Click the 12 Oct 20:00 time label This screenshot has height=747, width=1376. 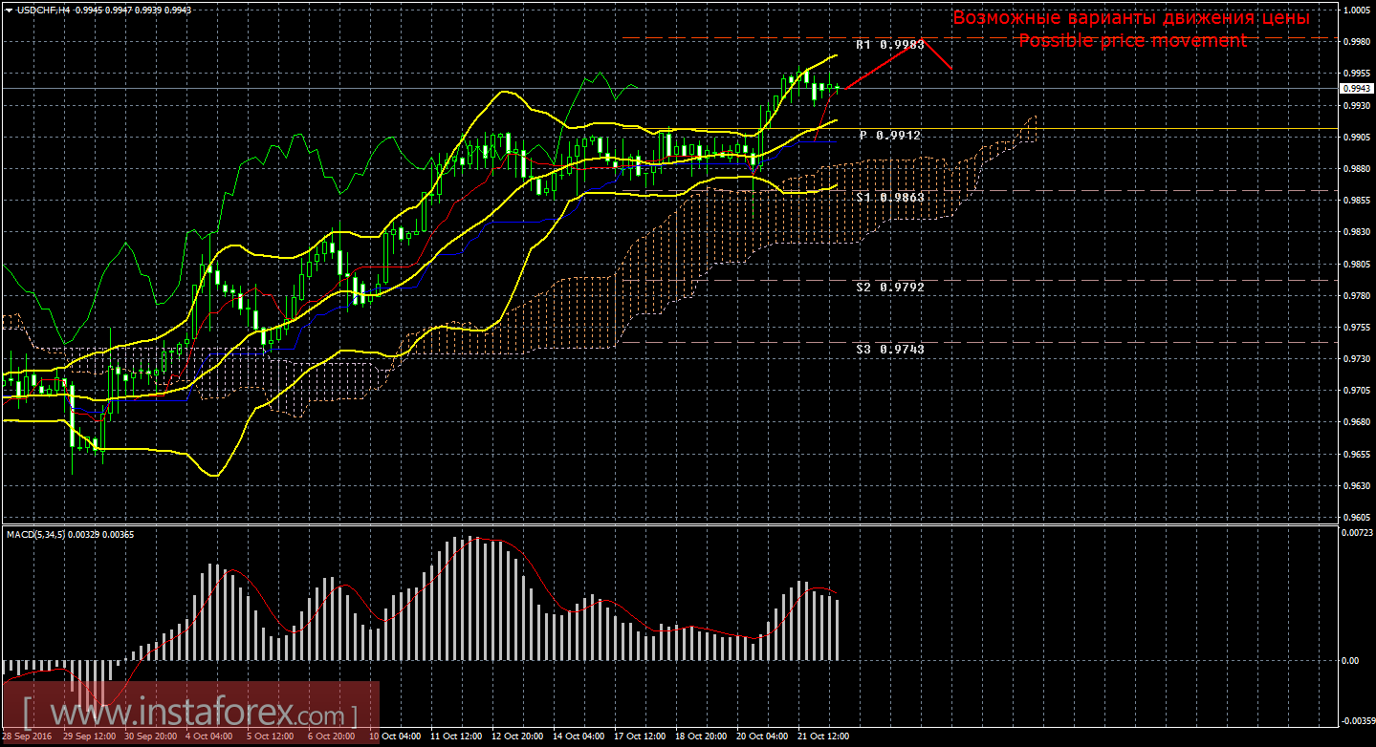pyautogui.click(x=516, y=736)
